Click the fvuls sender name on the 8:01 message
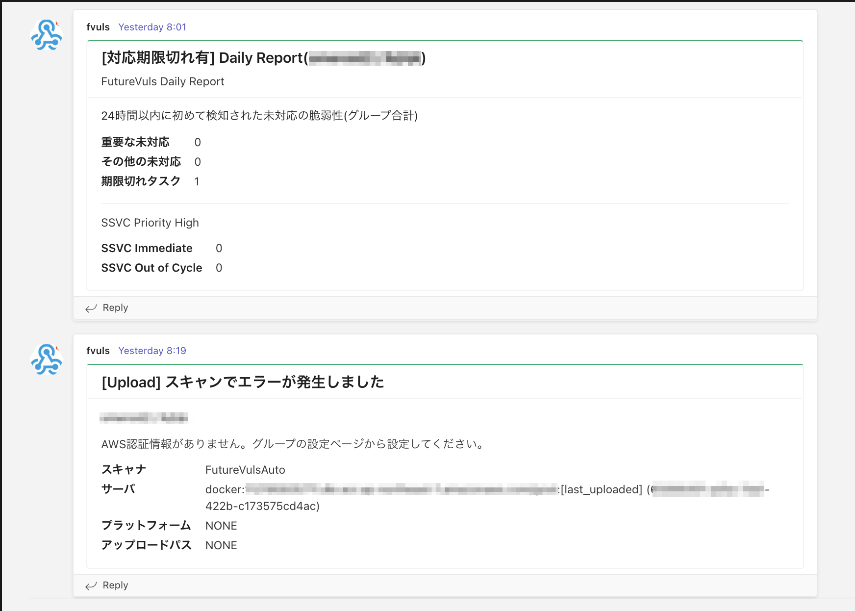Image resolution: width=855 pixels, height=611 pixels. [x=98, y=27]
